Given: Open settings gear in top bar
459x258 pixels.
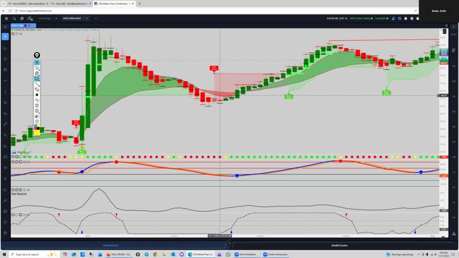Looking at the screenshot, I should [x=412, y=18].
